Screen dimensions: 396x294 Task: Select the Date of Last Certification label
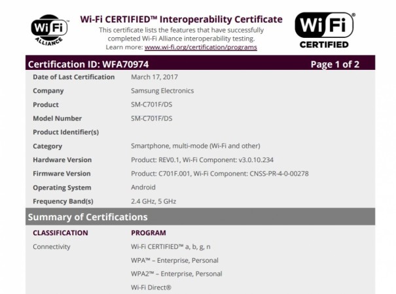click(74, 77)
